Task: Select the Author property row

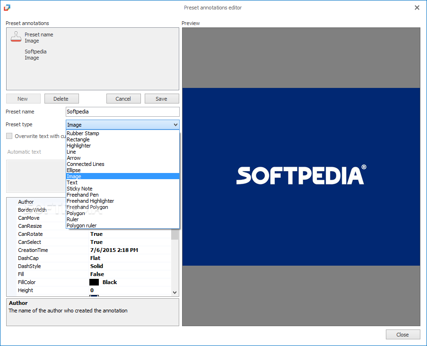Action: tap(41, 202)
